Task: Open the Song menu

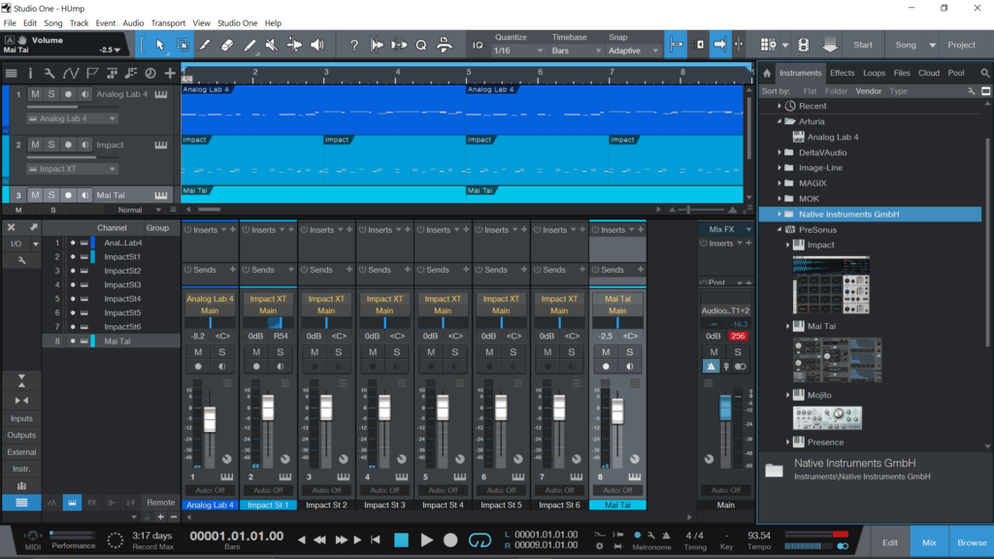Action: [x=53, y=23]
